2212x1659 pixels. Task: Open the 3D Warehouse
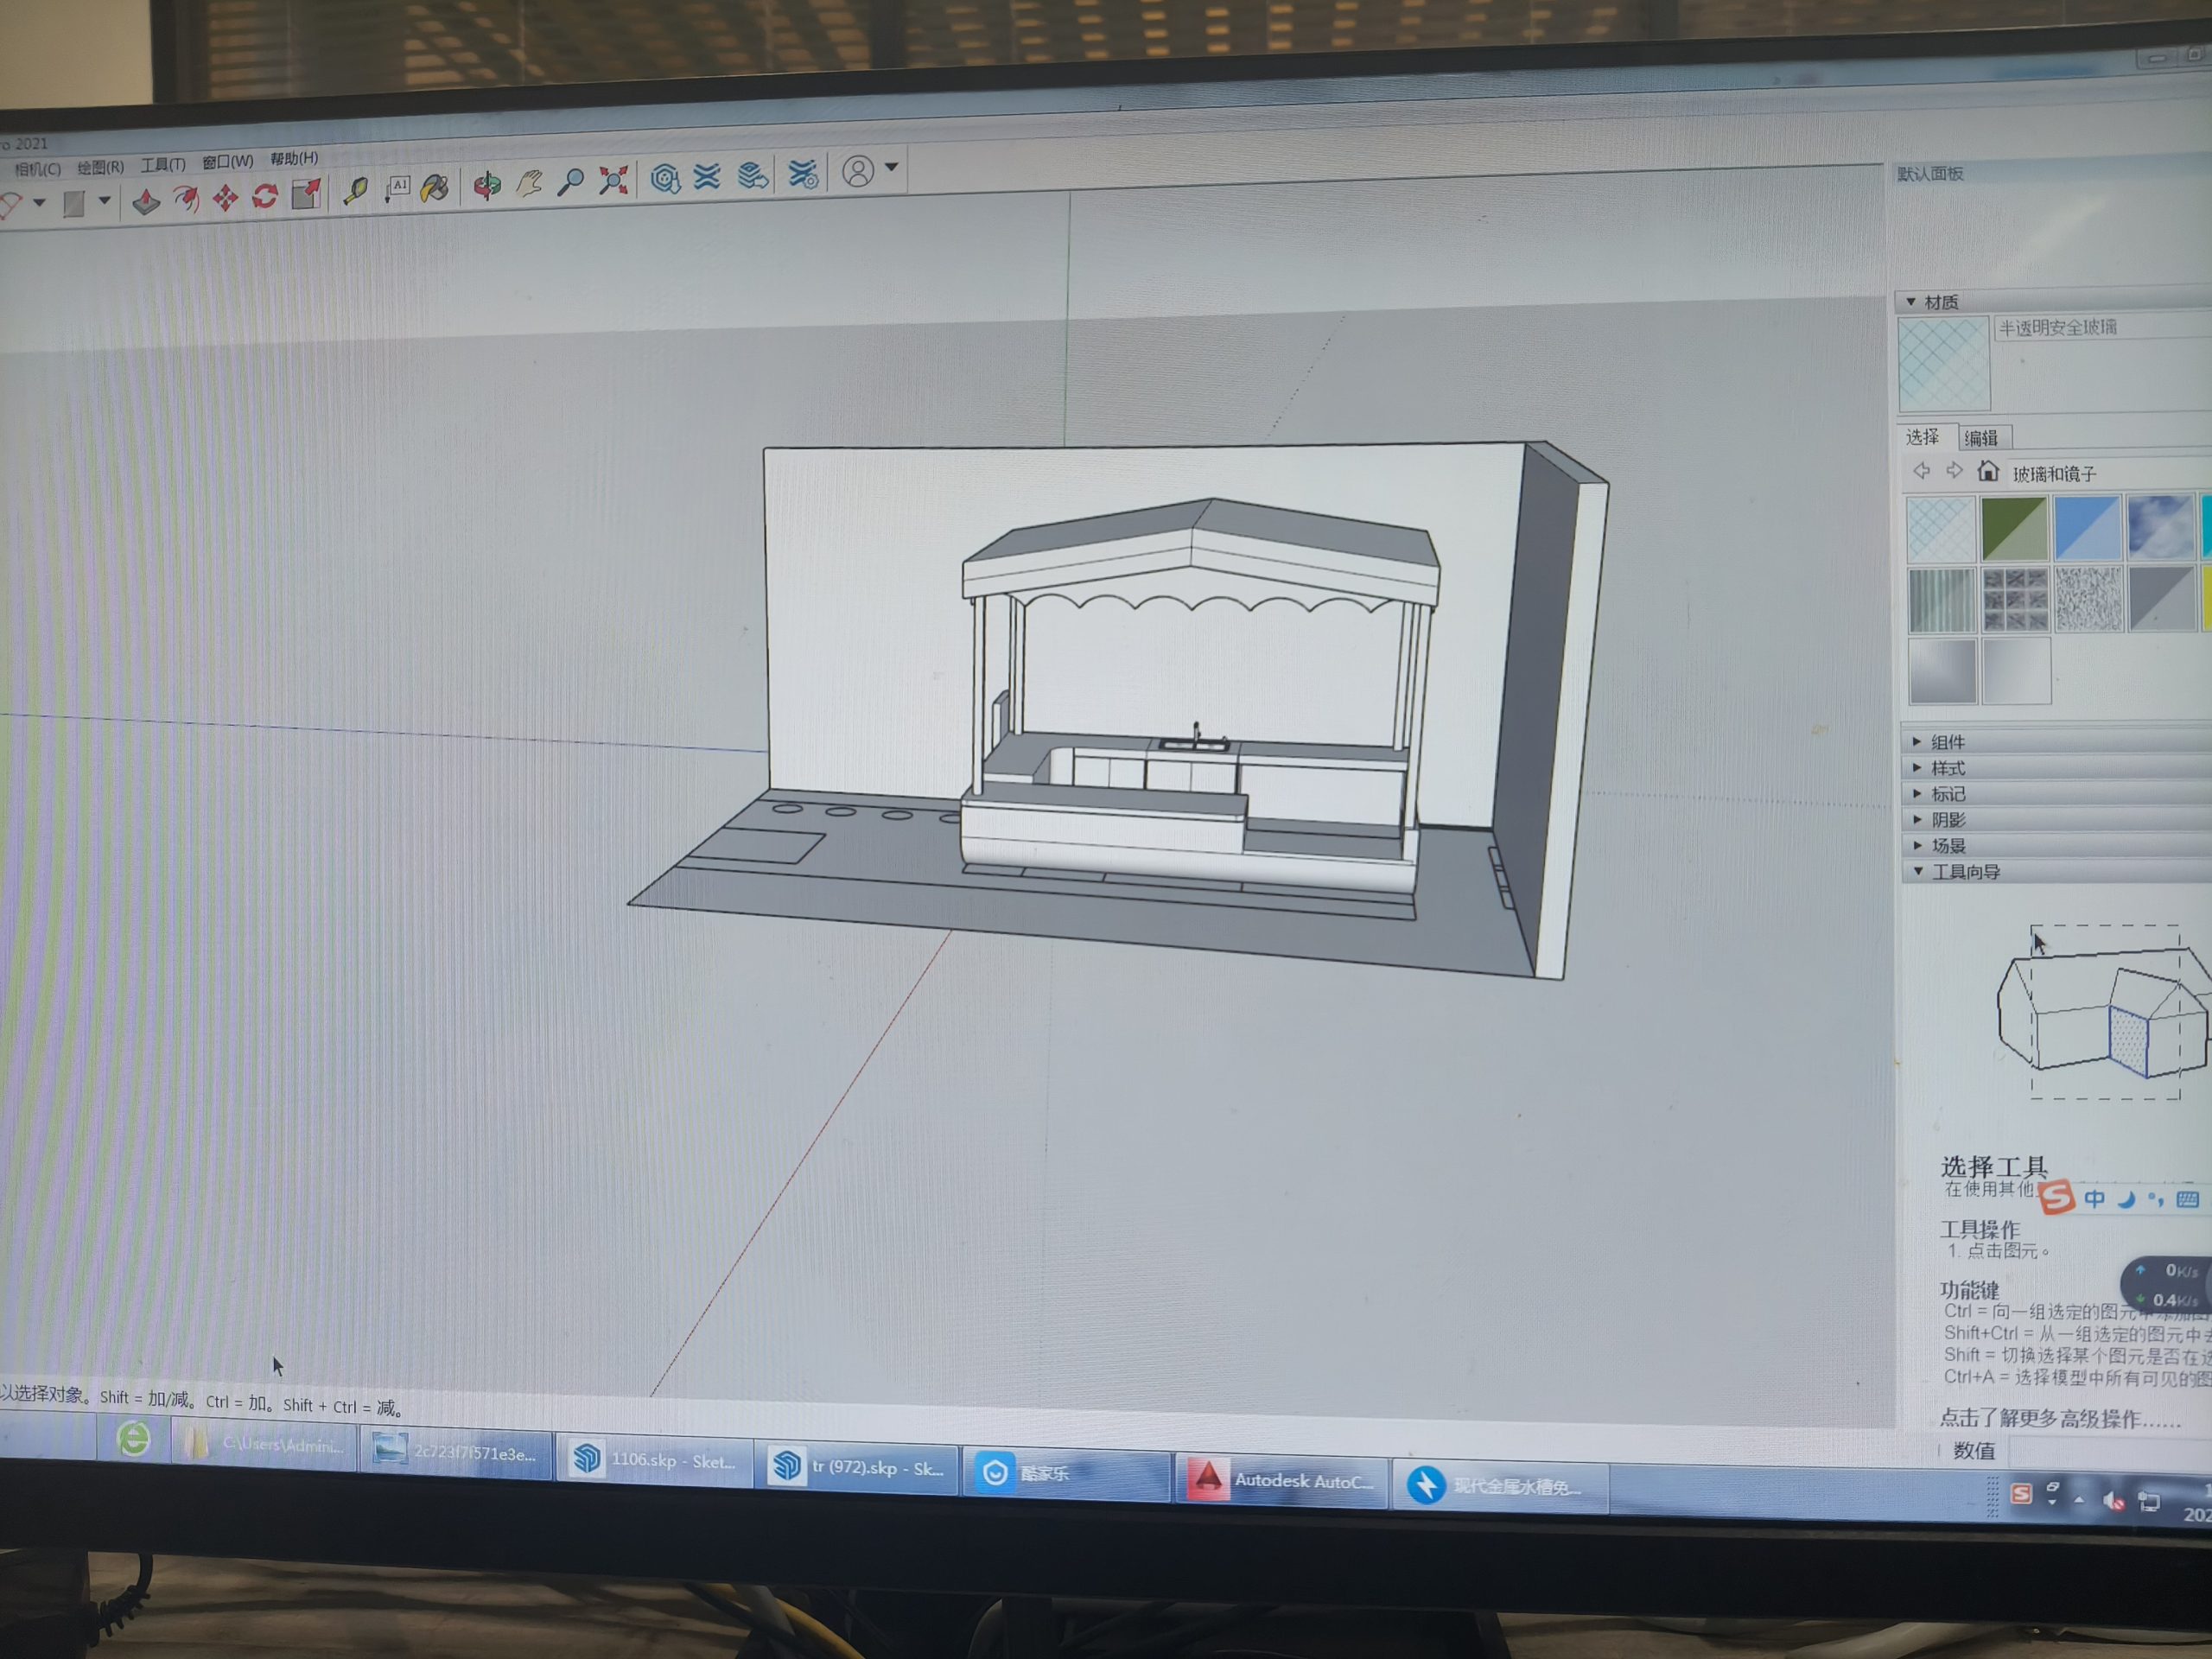click(x=665, y=179)
